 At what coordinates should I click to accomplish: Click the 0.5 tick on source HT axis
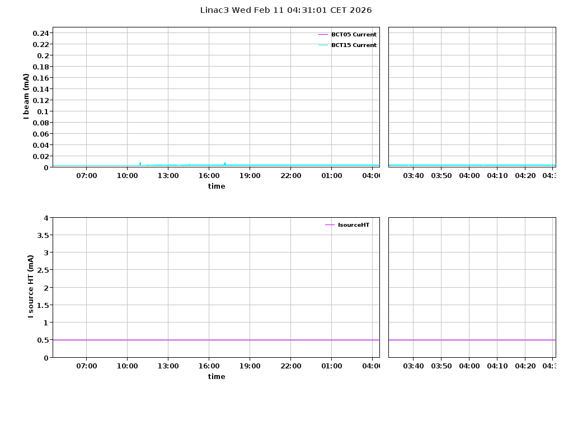point(41,340)
